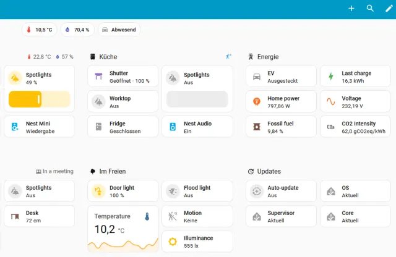Click the Temperature thermometer icon
The height and width of the screenshot is (257, 396).
(147, 216)
